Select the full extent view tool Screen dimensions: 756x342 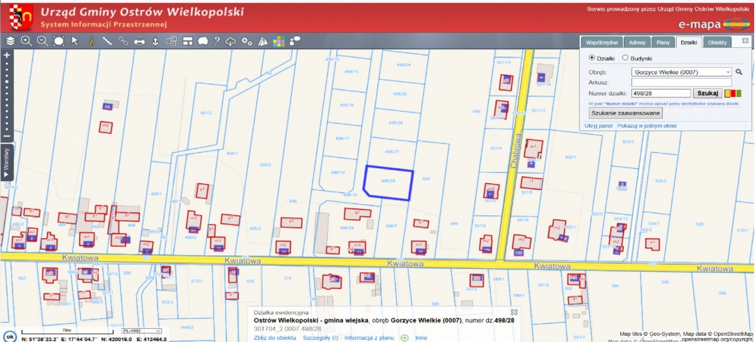coord(59,41)
